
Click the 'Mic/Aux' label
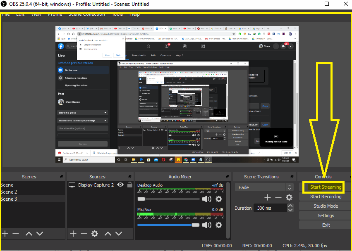[x=144, y=210]
